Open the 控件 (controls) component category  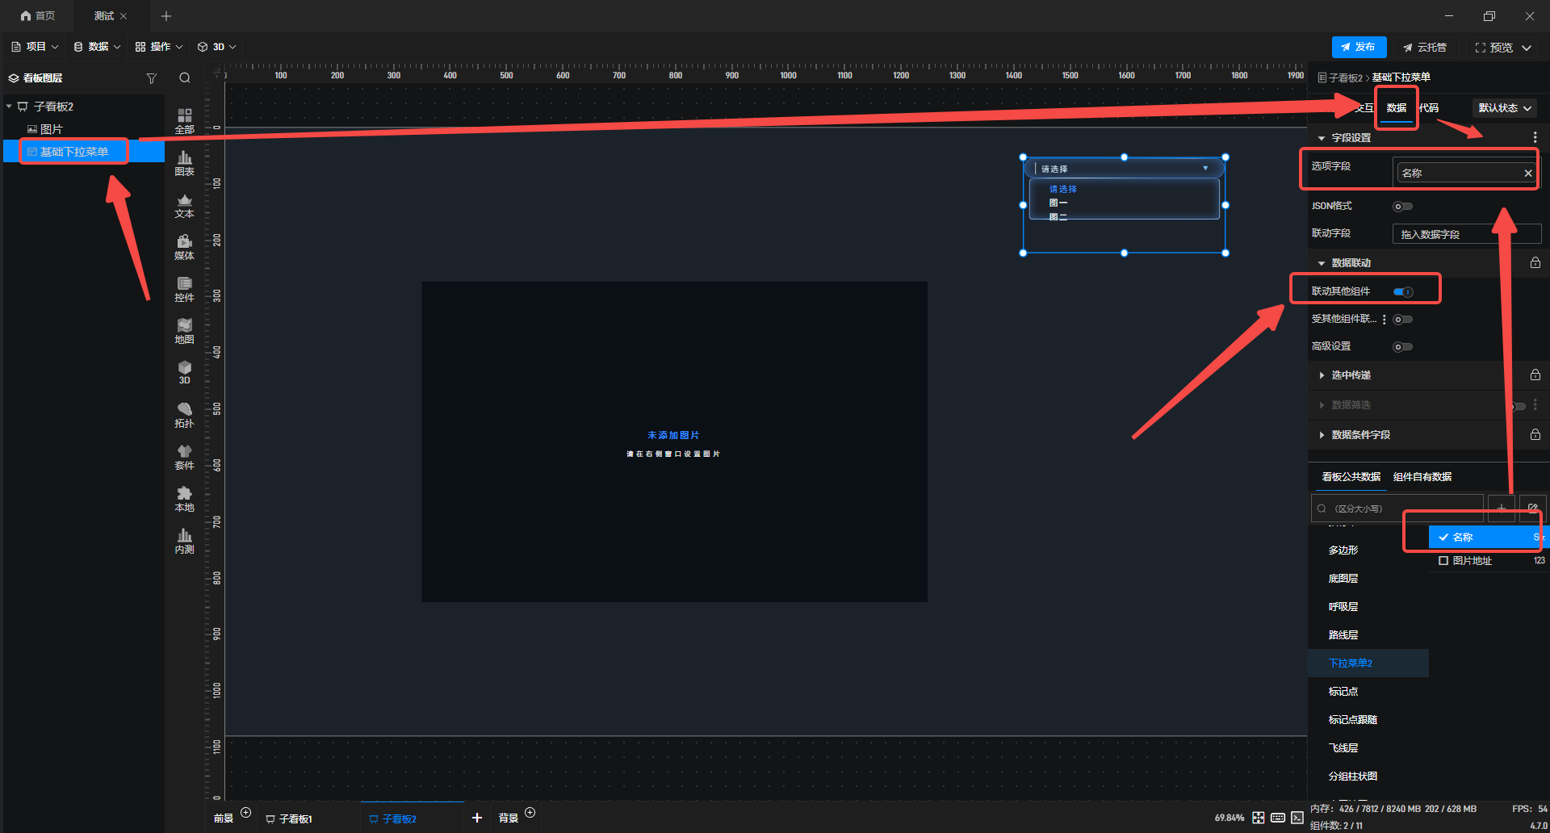pyautogui.click(x=184, y=289)
